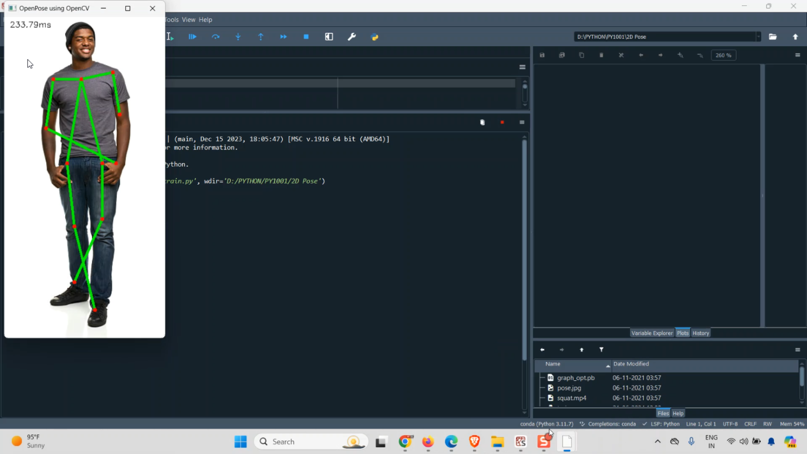Screen dimensions: 807x454
Task: Open the View menu
Action: 188,20
